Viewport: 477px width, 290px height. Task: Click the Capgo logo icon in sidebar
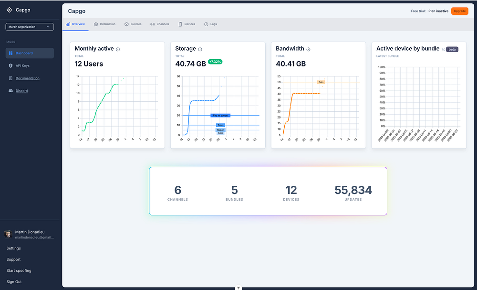(x=10, y=10)
